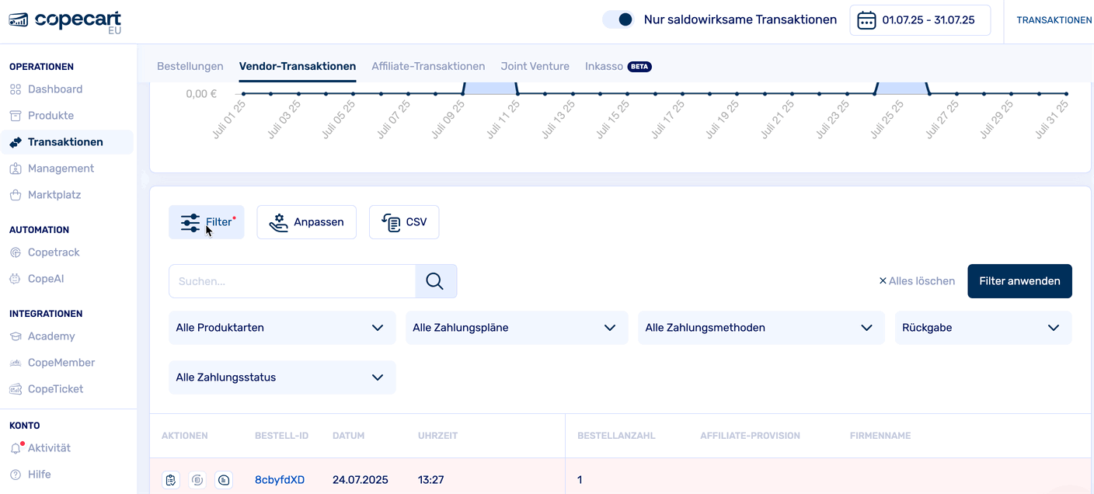Toggle the Filter panel button
Image resolution: width=1094 pixels, height=494 pixels.
pyautogui.click(x=207, y=222)
